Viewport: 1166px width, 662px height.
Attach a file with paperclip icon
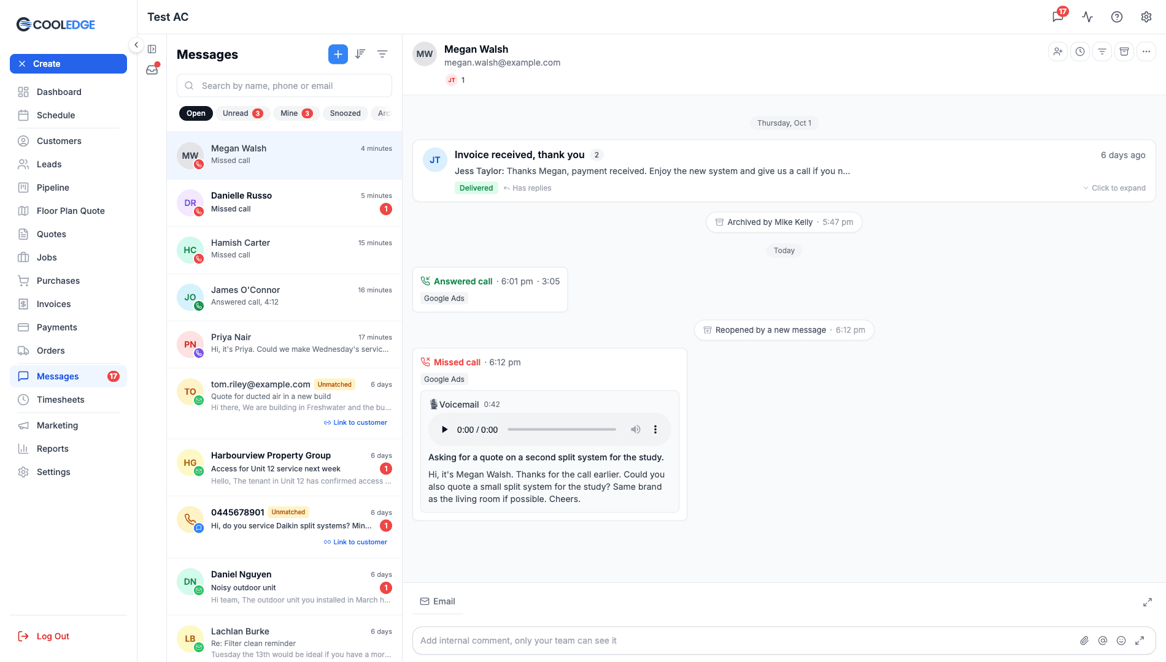click(x=1084, y=641)
